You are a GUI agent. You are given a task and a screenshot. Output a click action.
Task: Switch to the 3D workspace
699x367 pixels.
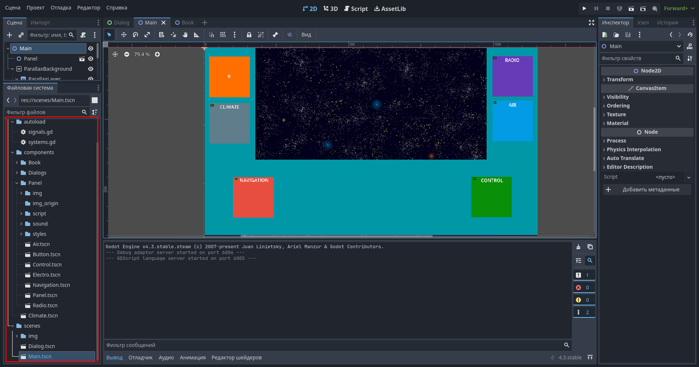[330, 8]
